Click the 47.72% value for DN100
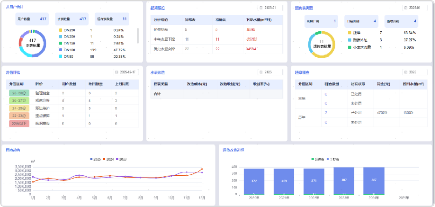 point(119,50)
